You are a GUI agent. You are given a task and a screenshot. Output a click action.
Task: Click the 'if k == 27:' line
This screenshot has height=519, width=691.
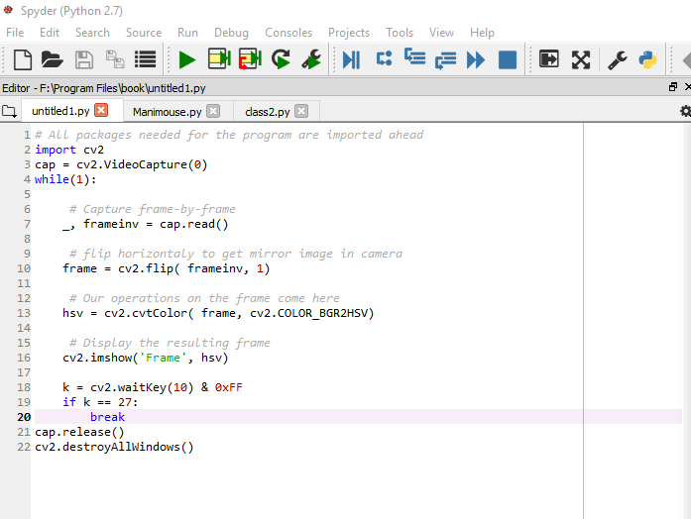pos(100,402)
